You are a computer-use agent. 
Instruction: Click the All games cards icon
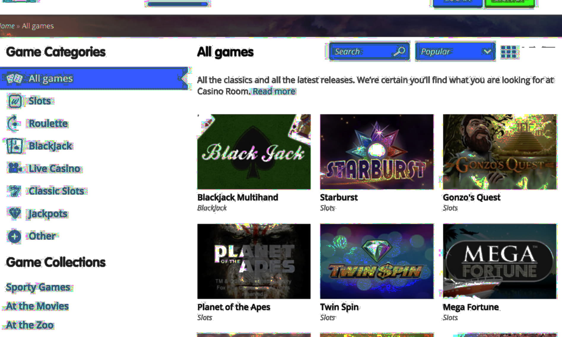click(15, 79)
